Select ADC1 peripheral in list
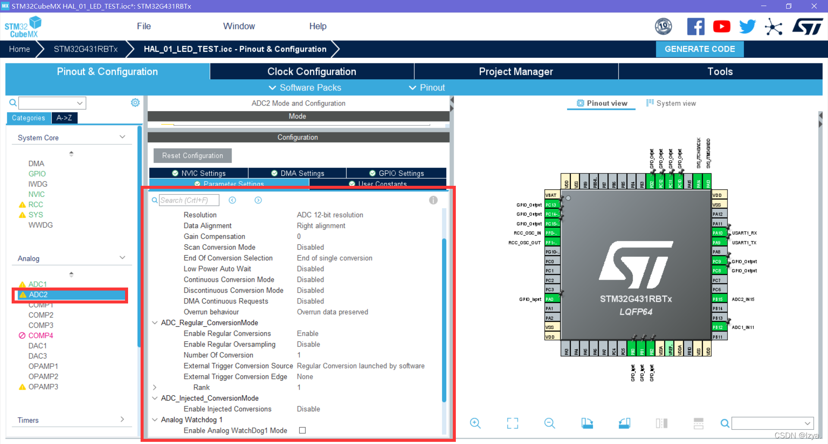The width and height of the screenshot is (828, 444). click(37, 284)
